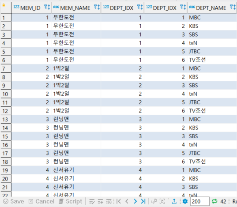The height and width of the screenshot is (207, 237).
Task: Click MBC cell in row 7
Action: [x=212, y=68]
